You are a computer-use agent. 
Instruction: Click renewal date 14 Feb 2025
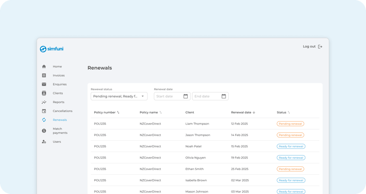pos(239,135)
